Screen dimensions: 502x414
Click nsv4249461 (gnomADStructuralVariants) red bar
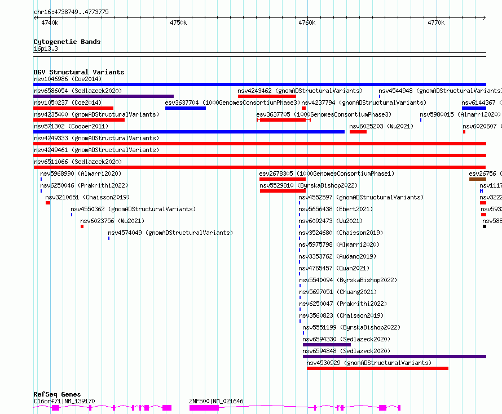point(259,155)
